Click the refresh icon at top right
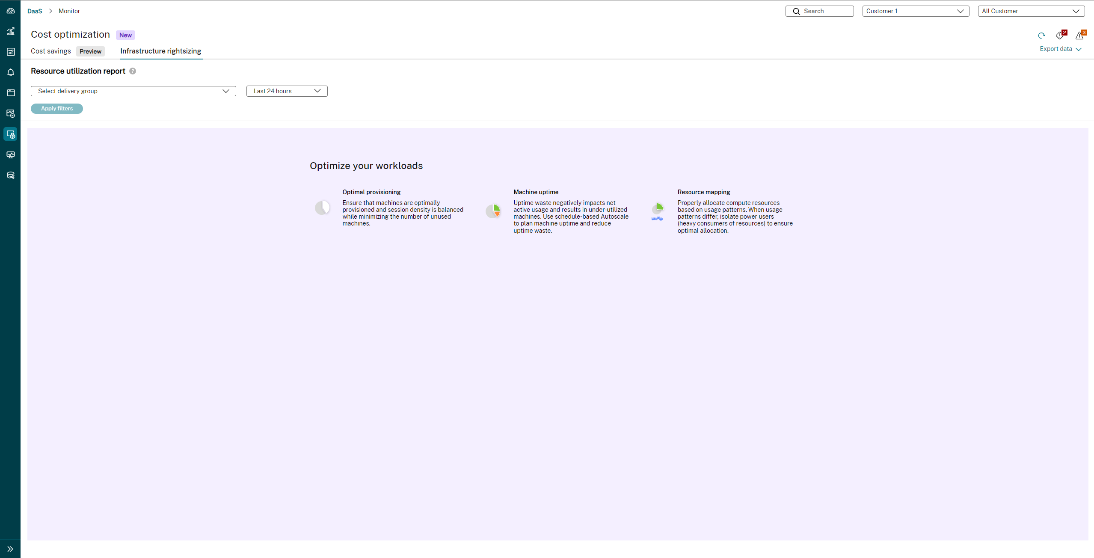Screen dimensions: 1094x558 [x=1041, y=36]
